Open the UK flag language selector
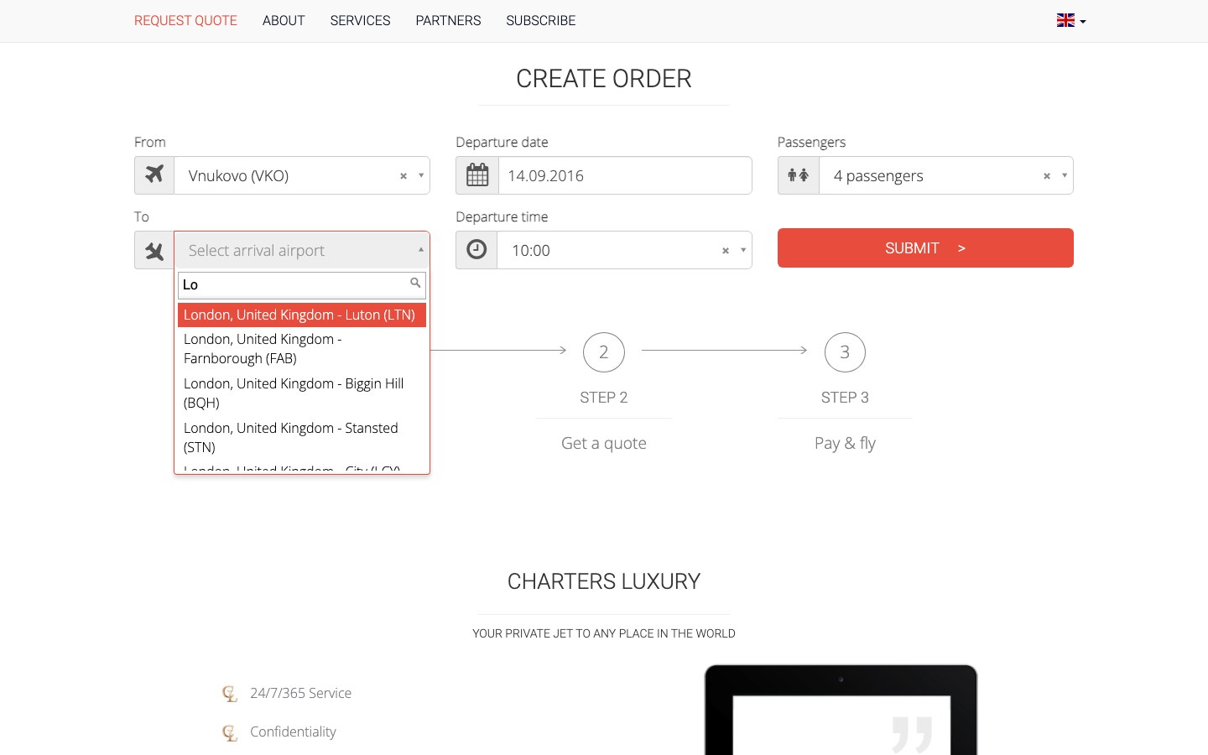The width and height of the screenshot is (1208, 755). coord(1071,20)
